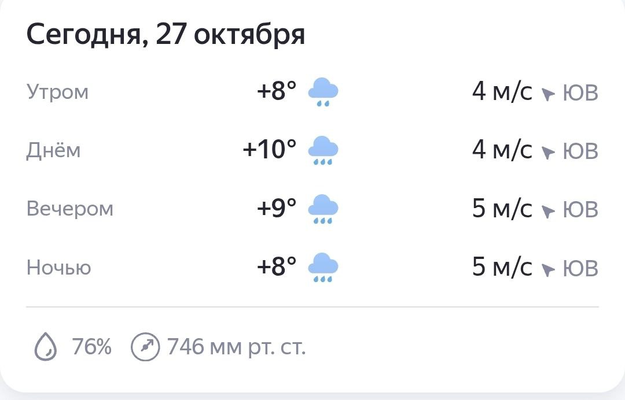Click the night rain cloud icon
Viewport: 625px width, 400px height.
click(323, 268)
